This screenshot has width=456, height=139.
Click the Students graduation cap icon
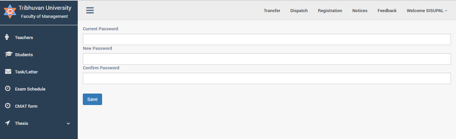click(x=8, y=55)
